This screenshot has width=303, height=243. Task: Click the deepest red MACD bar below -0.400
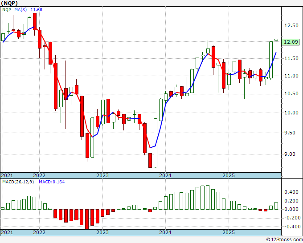click(x=87, y=219)
